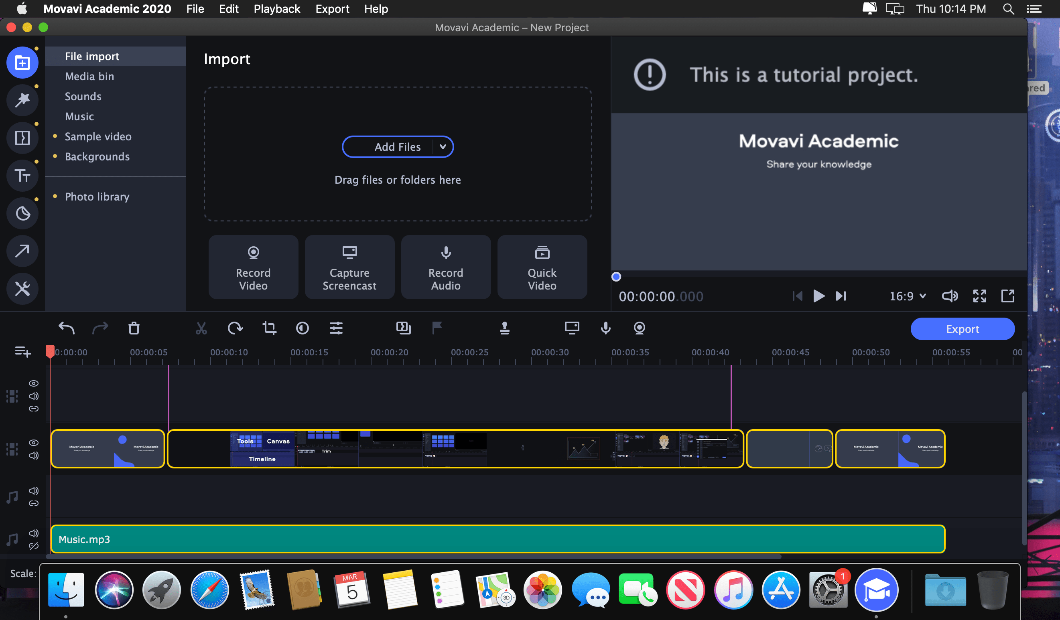Viewport: 1060px width, 620px height.
Task: Open Color Adjustments in the timeline toolbar
Action: coord(303,328)
